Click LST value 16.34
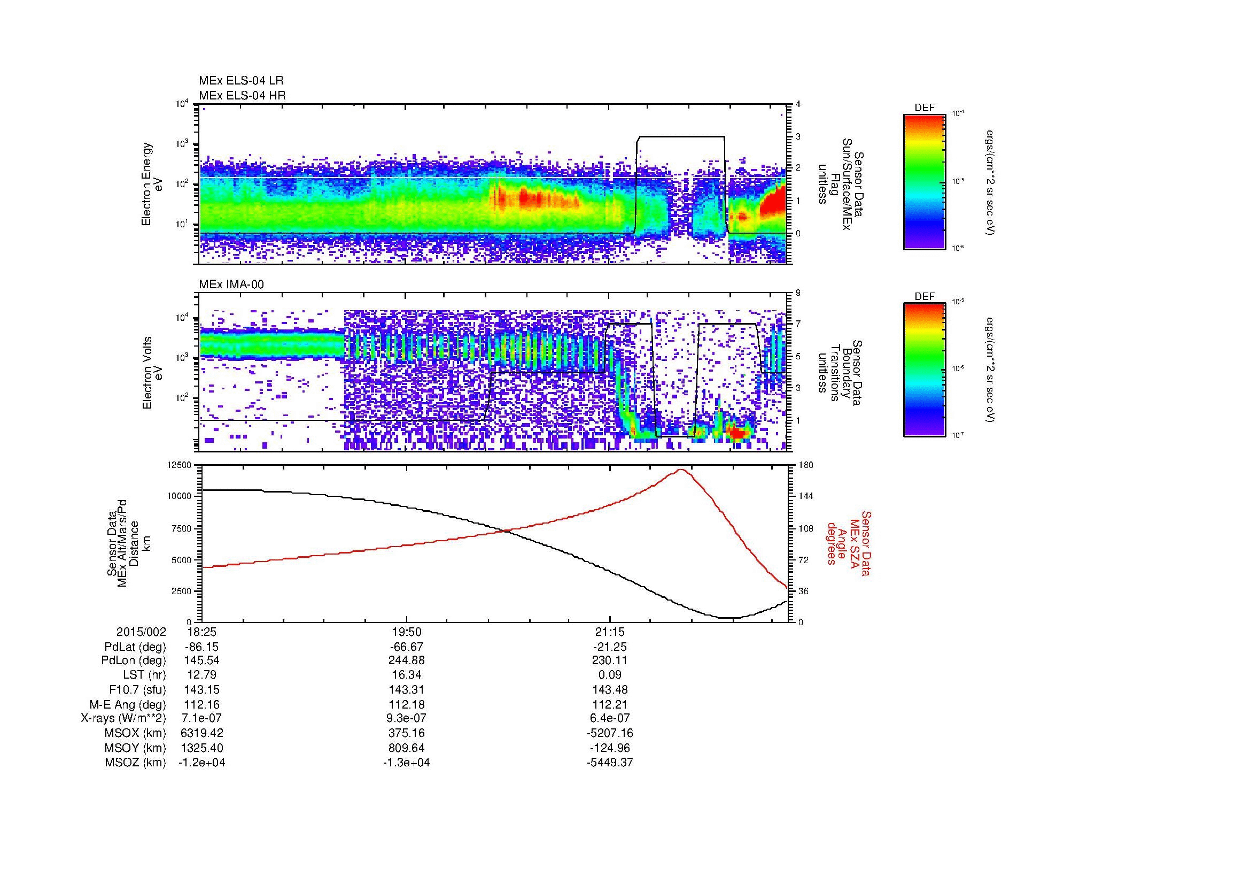The image size is (1250, 884). pos(406,675)
